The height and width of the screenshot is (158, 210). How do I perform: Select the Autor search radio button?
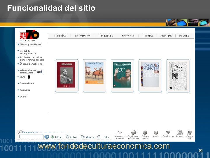point(67,137)
